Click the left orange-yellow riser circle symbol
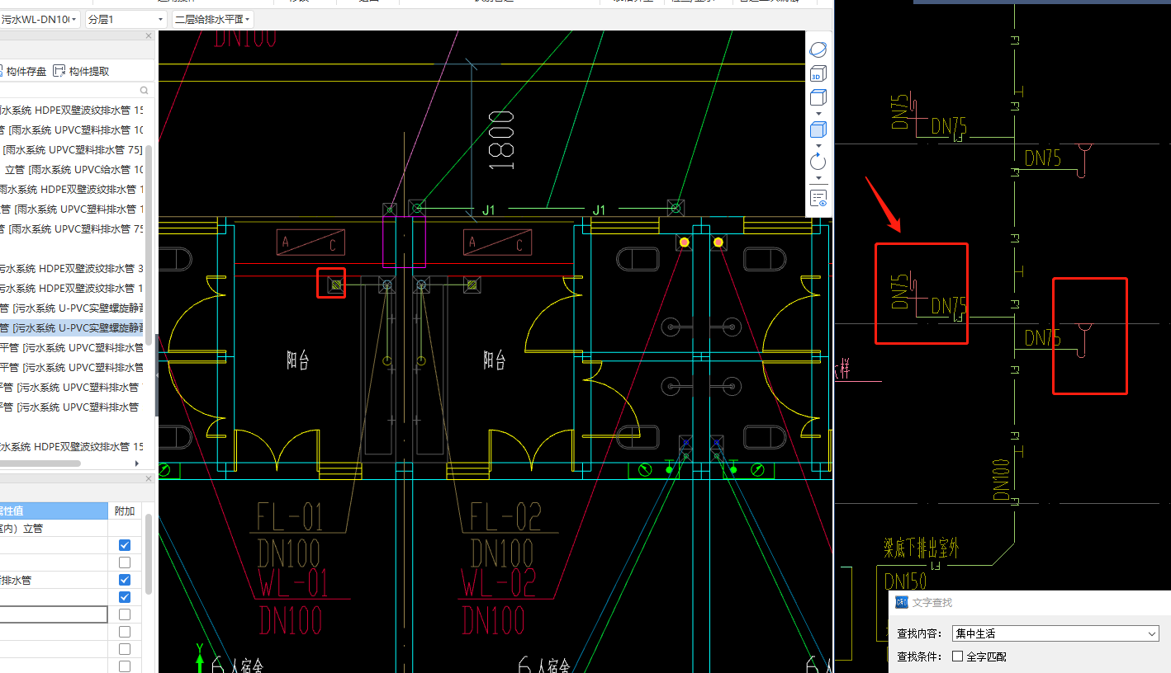The image size is (1171, 673). click(684, 242)
